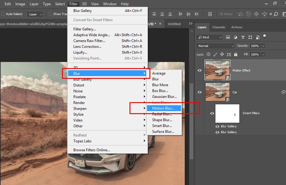Click the lock image pixels brush icon

[215, 54]
